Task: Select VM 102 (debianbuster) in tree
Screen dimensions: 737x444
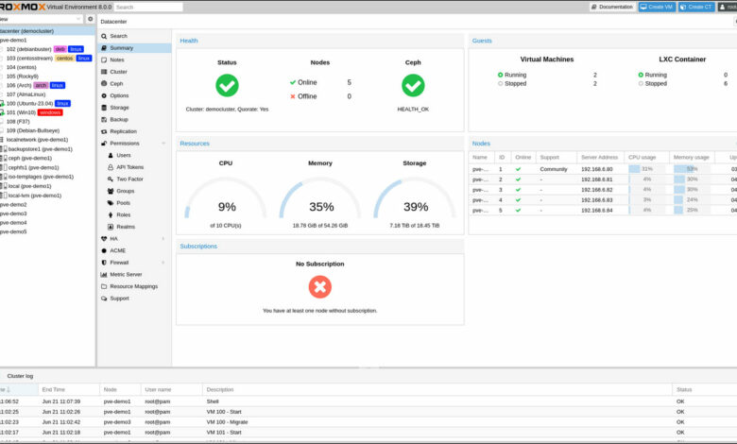Action: (x=45, y=49)
